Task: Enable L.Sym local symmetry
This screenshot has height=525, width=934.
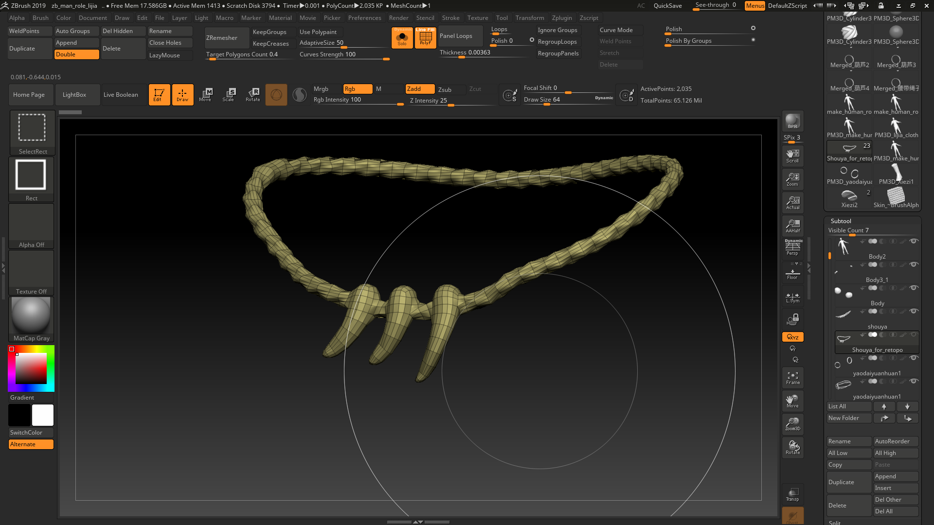Action: (x=792, y=297)
